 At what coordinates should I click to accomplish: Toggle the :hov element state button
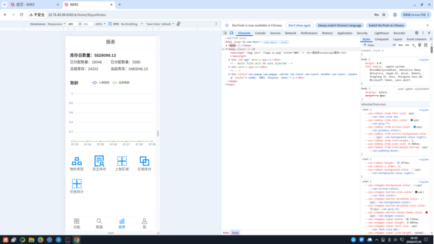400,45
